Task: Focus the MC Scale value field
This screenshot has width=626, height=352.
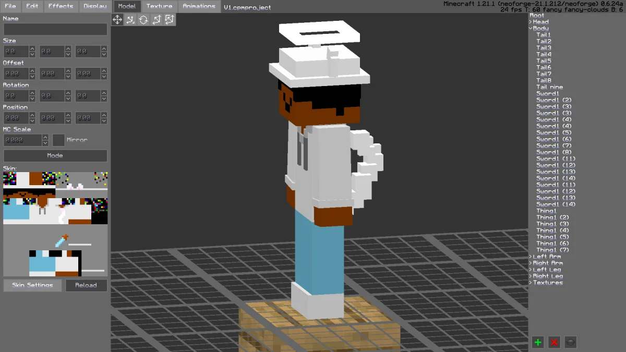Action: point(23,140)
